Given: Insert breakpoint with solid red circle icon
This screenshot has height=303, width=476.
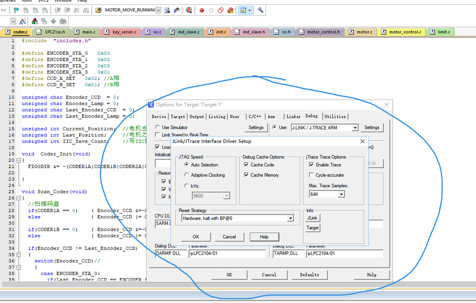Looking at the screenshot, I should point(202,10).
